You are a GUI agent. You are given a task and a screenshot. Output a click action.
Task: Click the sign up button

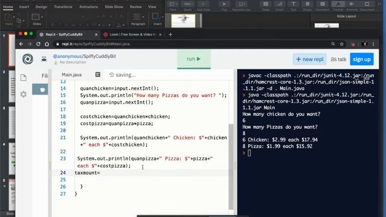point(362,59)
